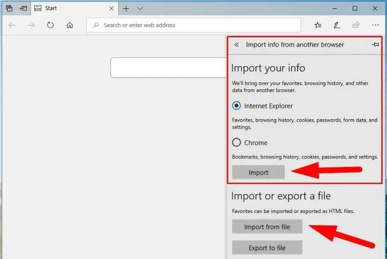This screenshot has height=259, width=387.
Task: Open a new tab with plus
Action: 126,8
